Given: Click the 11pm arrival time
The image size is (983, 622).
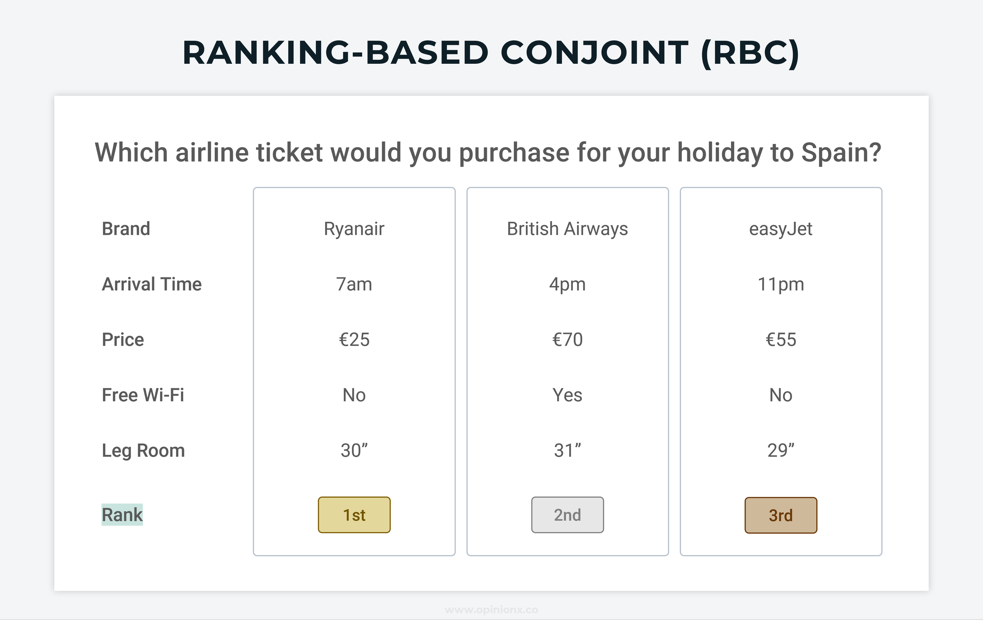Looking at the screenshot, I should pos(781,284).
